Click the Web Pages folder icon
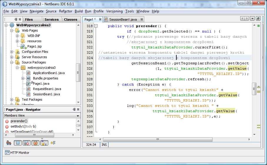267x165 pixels. coord(18,31)
